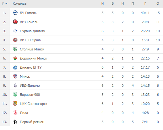Open the УВД-Динамо team link
This screenshot has width=163, height=130.
(30, 86)
